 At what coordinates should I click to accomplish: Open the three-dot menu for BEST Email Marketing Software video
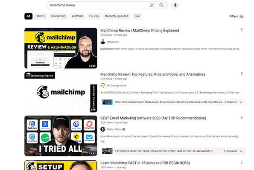pyautogui.click(x=242, y=118)
